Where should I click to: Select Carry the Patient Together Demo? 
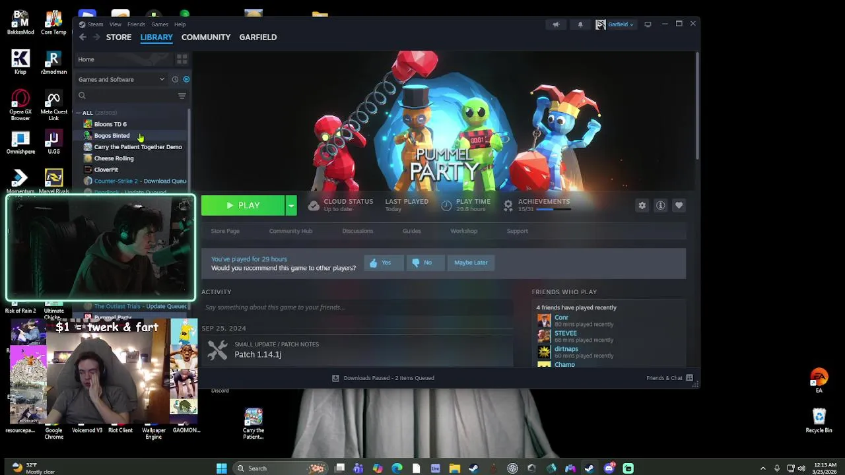click(x=137, y=146)
